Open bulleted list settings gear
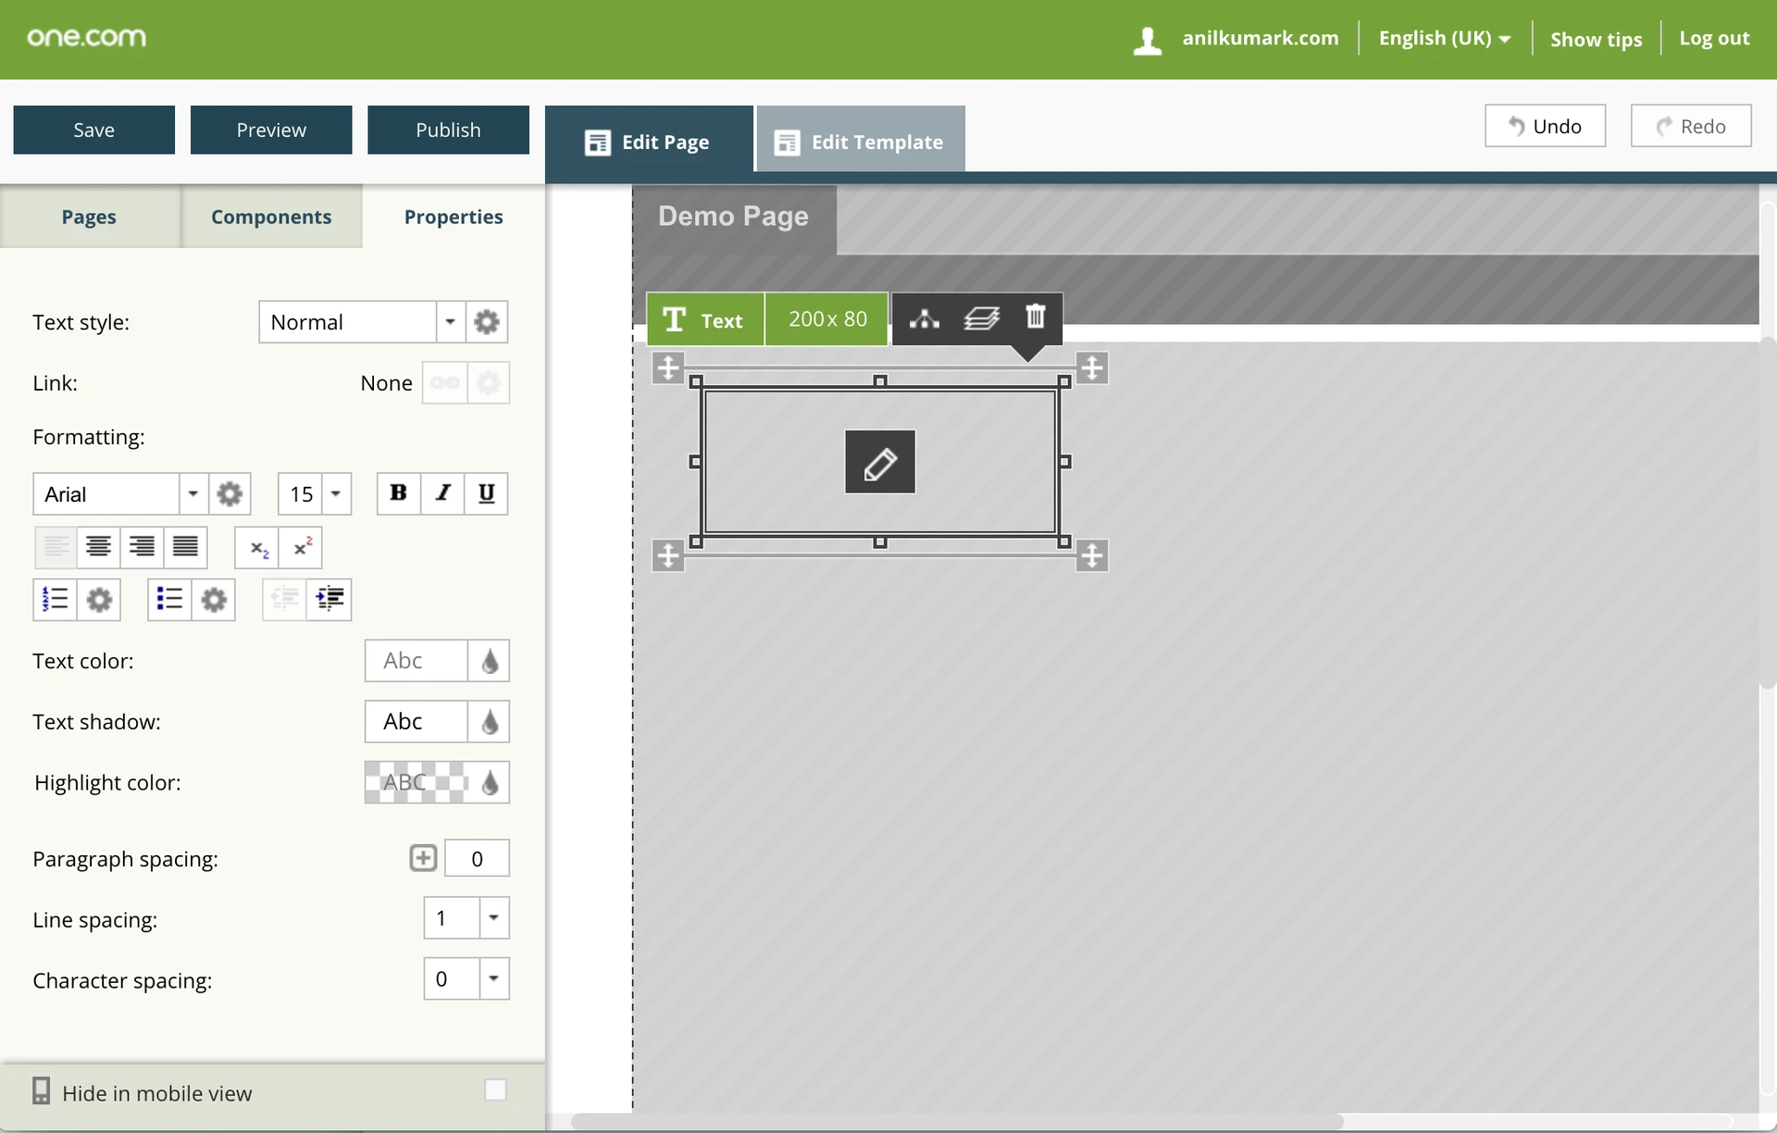 (214, 600)
